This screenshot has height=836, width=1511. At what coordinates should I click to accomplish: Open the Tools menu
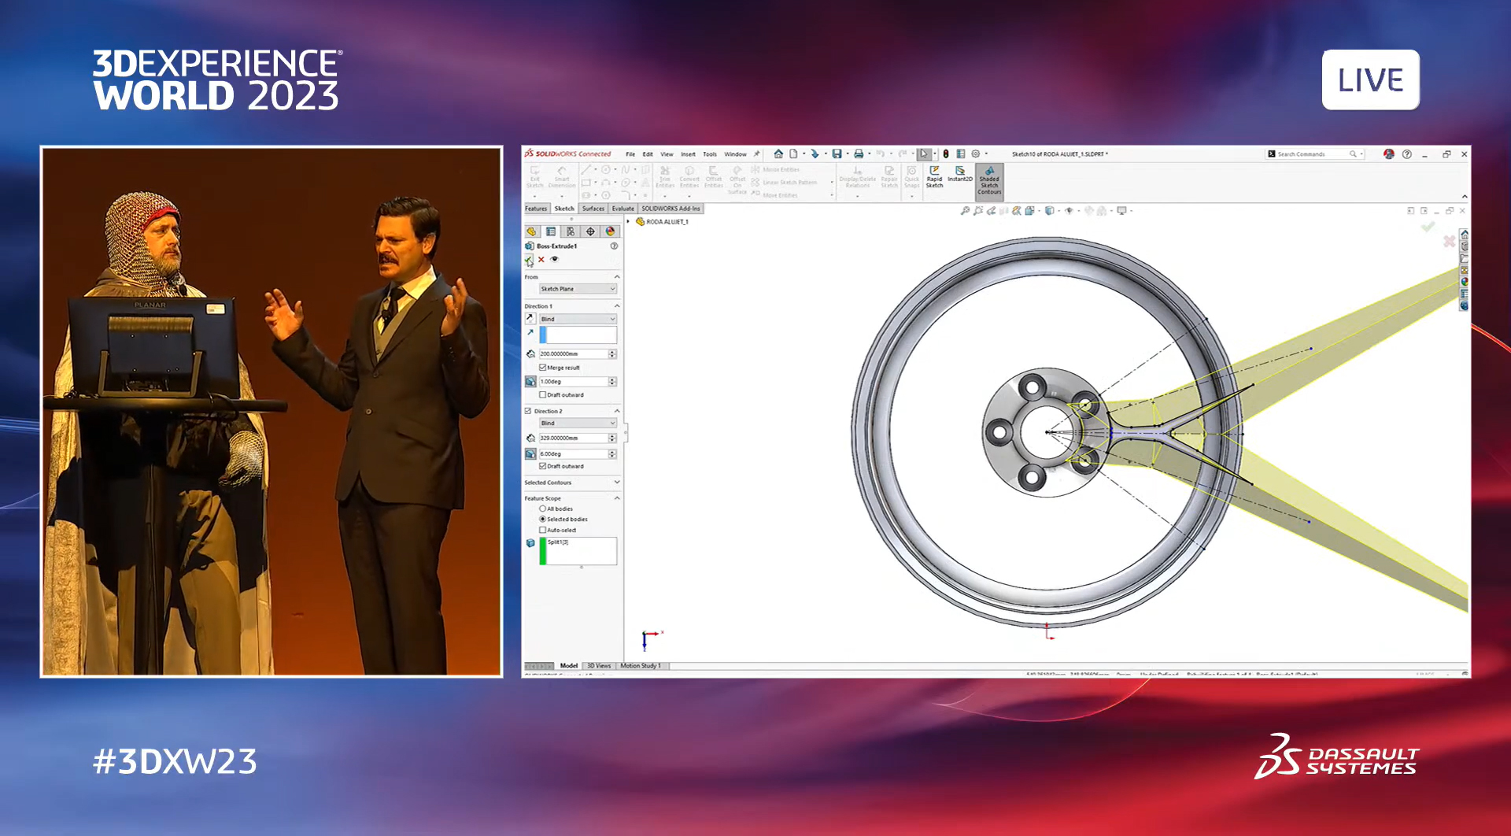[x=710, y=154]
